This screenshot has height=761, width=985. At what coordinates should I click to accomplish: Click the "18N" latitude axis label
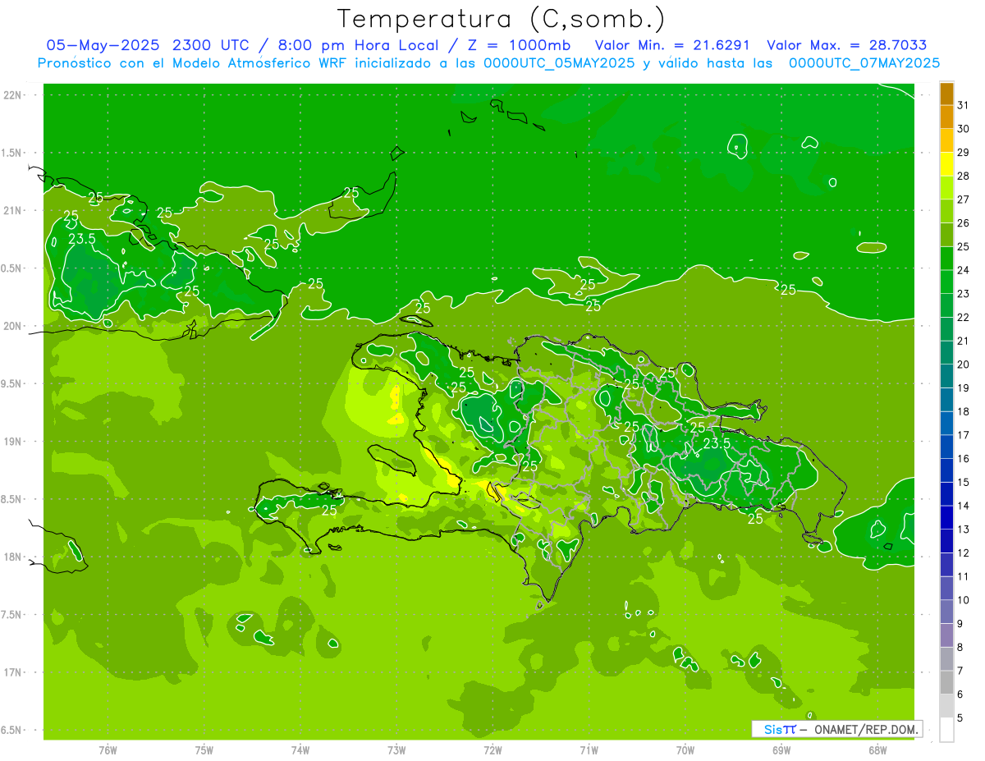point(13,557)
